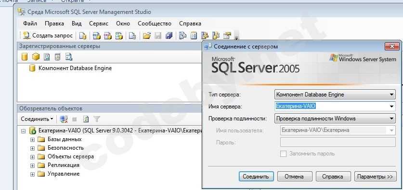This screenshot has width=403, height=190.
Task: Open the Правка menu
Action: [54, 24]
